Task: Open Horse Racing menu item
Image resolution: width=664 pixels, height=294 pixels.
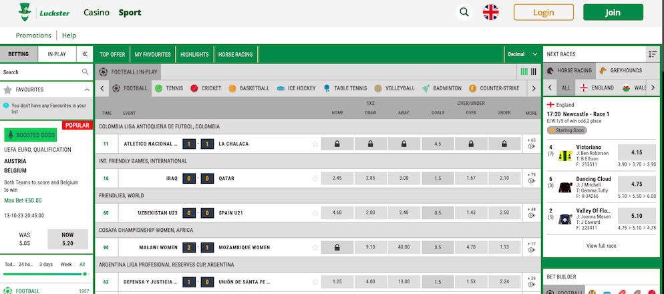Action: point(235,54)
